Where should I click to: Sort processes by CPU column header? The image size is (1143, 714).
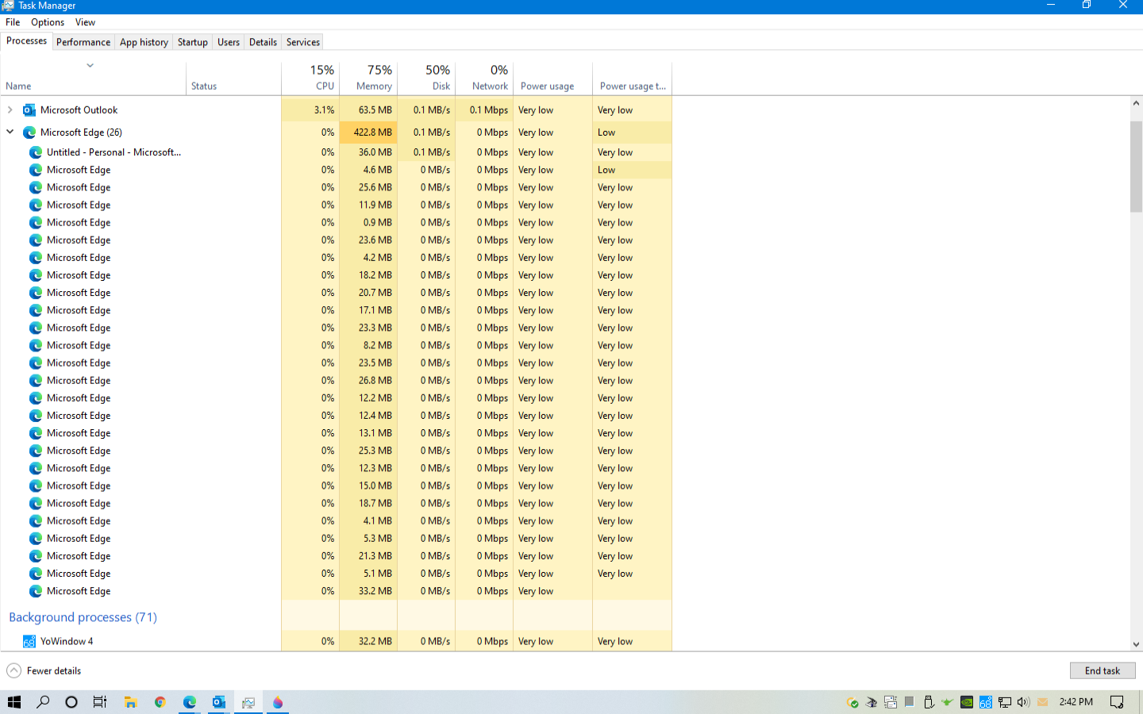(x=310, y=79)
